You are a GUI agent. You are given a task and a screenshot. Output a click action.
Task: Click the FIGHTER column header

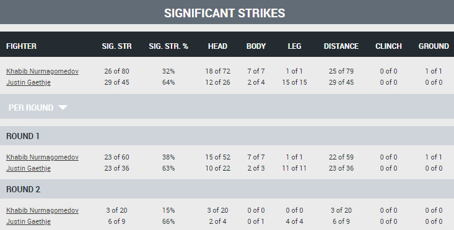(x=21, y=46)
